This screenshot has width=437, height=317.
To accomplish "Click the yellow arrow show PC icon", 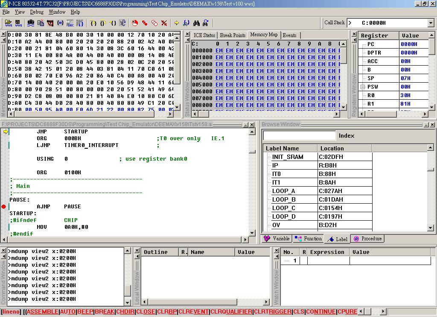I will click(x=176, y=23).
